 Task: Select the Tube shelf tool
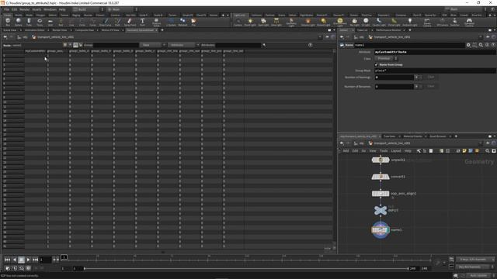(29, 22)
